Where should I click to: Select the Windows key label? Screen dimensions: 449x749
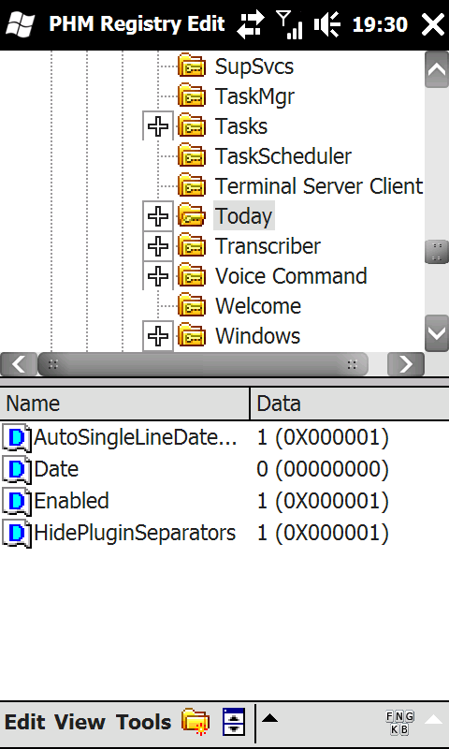point(257,336)
